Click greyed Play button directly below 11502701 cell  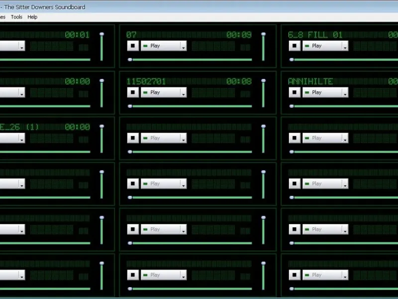coord(160,138)
